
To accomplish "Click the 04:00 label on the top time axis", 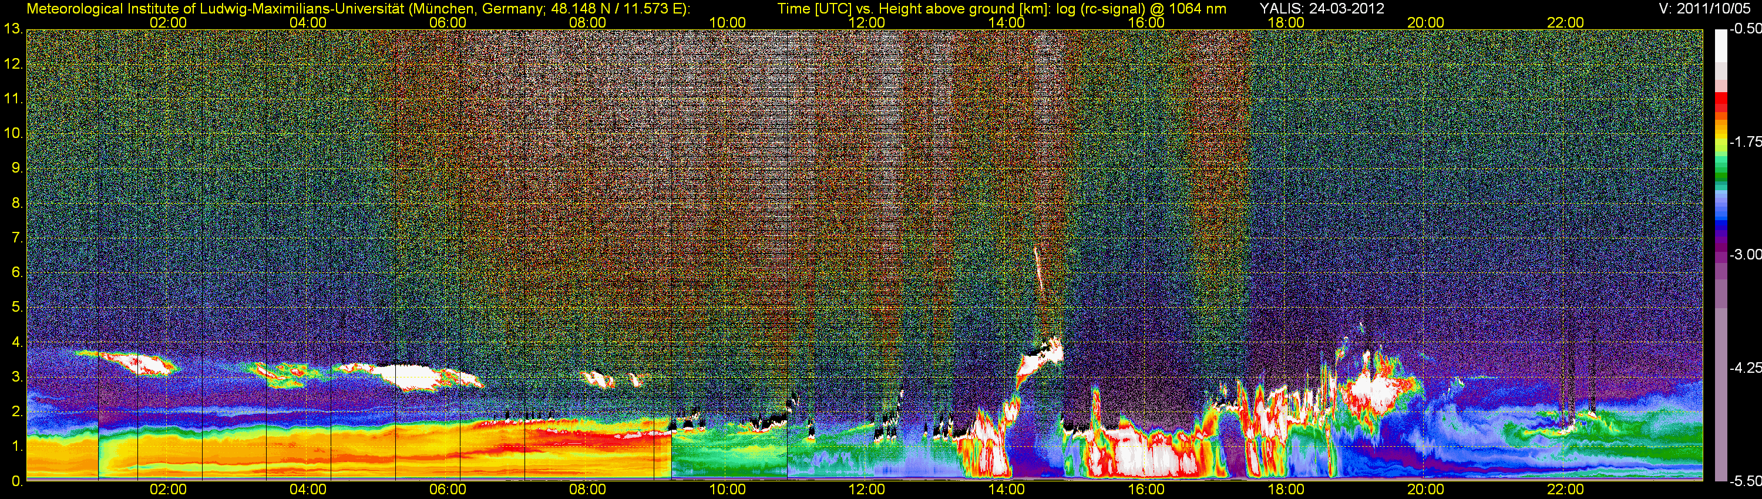I will pos(308,22).
